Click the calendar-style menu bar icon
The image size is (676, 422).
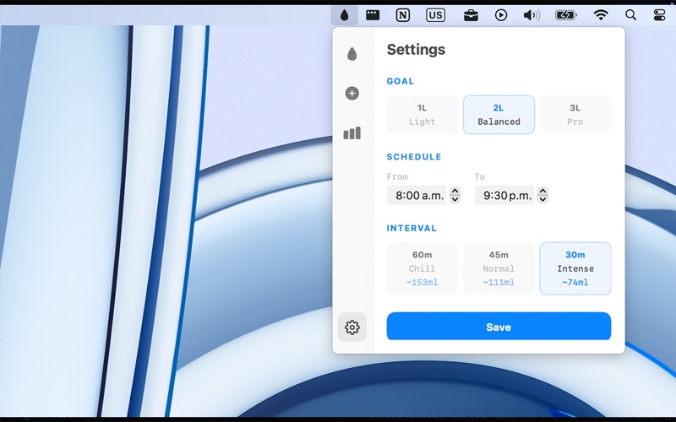coord(373,15)
